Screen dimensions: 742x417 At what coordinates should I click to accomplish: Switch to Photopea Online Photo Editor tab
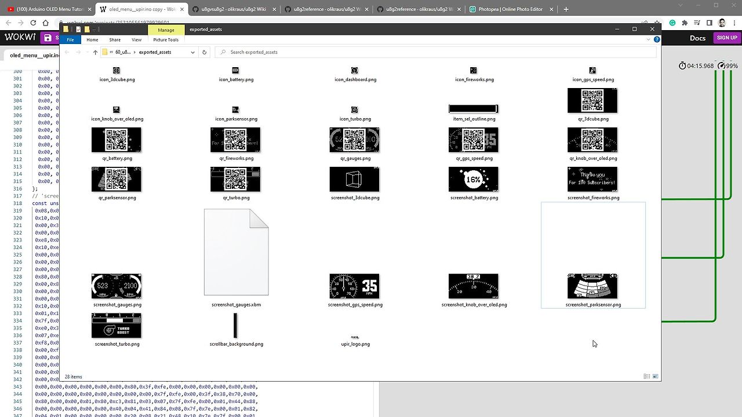[x=511, y=9]
